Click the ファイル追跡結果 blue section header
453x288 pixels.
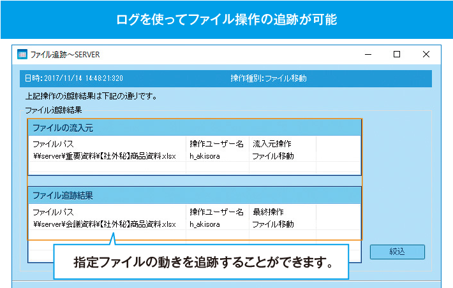click(x=195, y=196)
